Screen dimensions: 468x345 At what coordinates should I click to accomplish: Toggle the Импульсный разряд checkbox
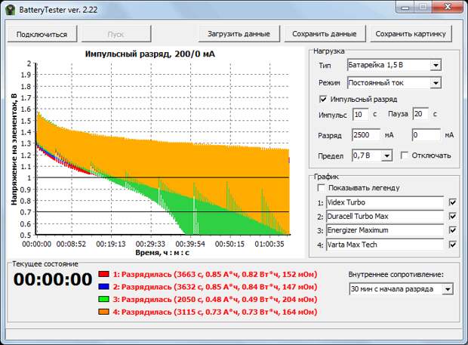coord(323,99)
